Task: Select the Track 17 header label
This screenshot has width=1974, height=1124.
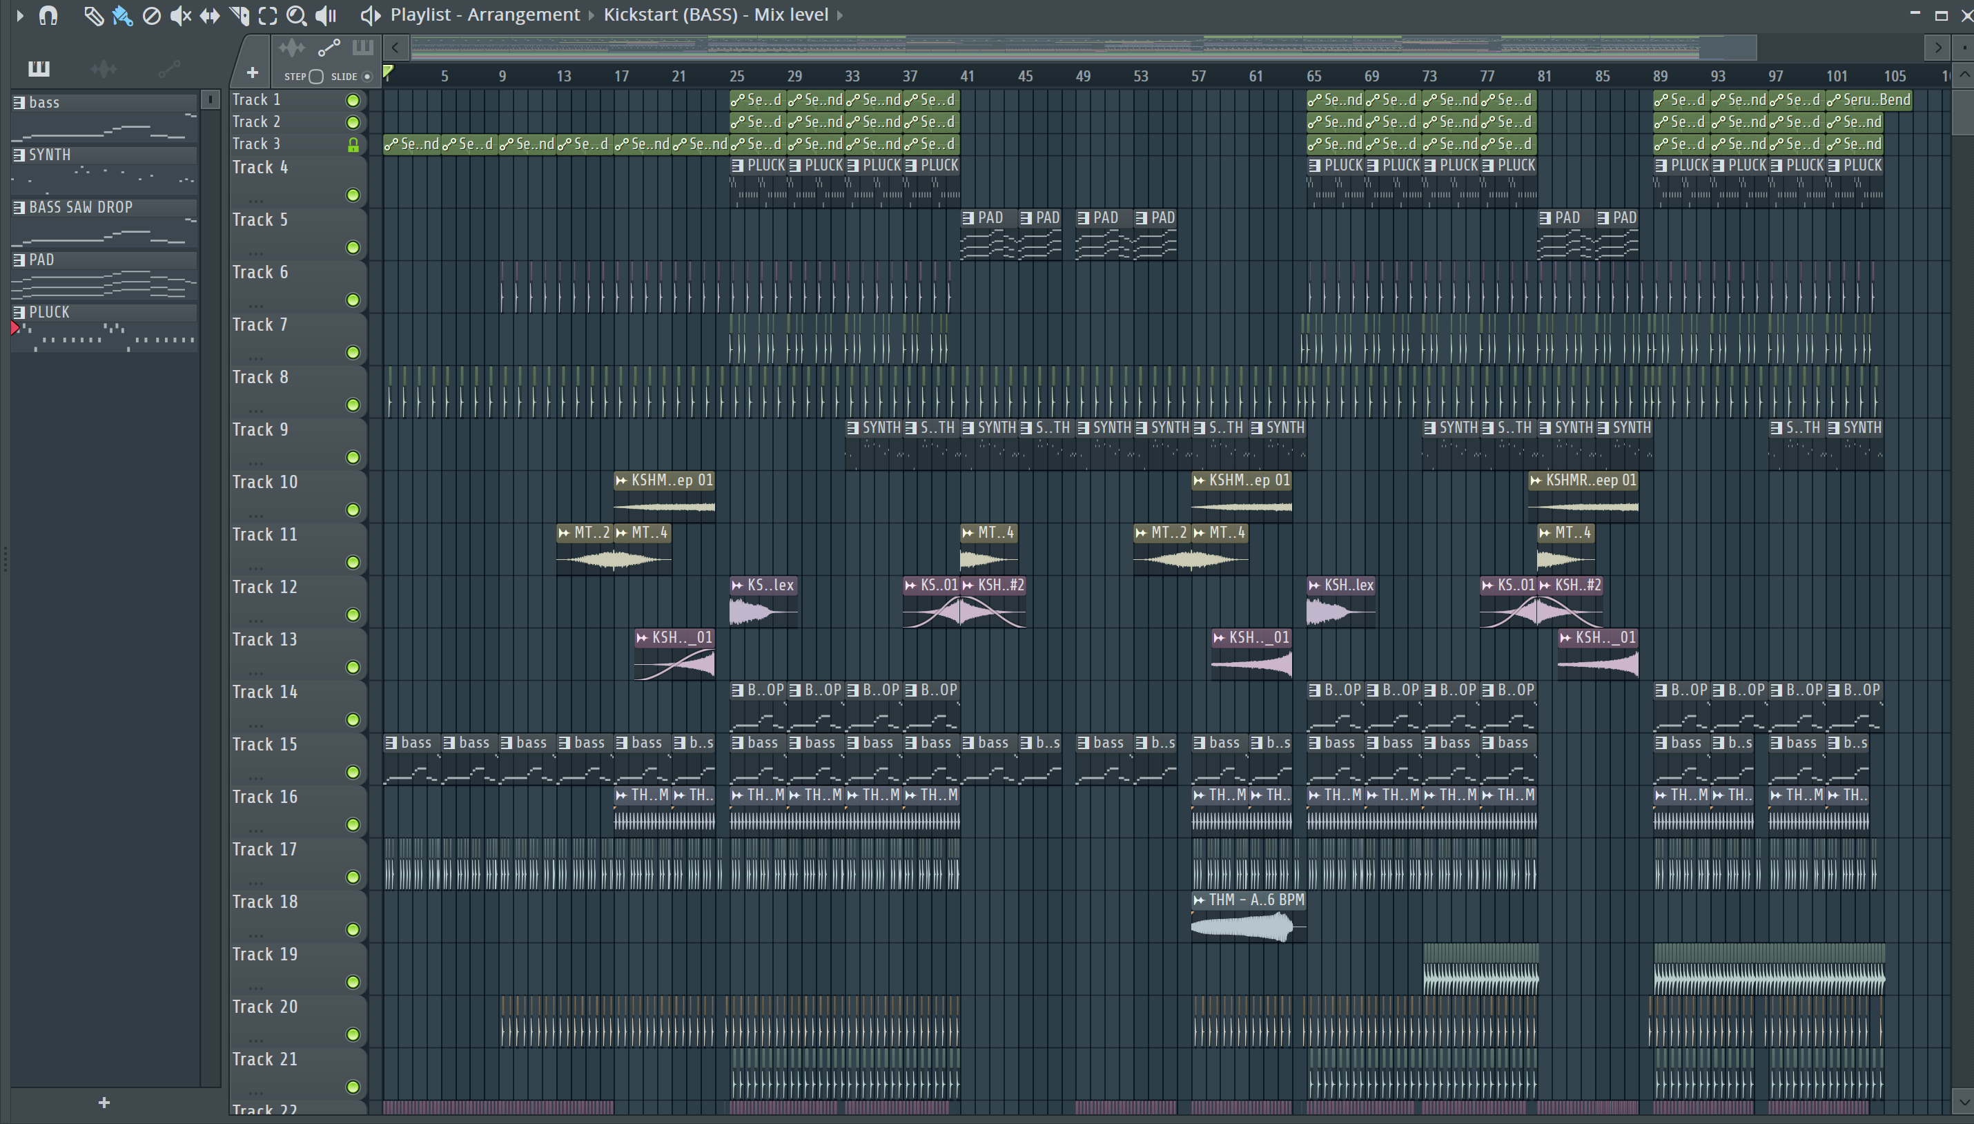Action: click(x=264, y=850)
